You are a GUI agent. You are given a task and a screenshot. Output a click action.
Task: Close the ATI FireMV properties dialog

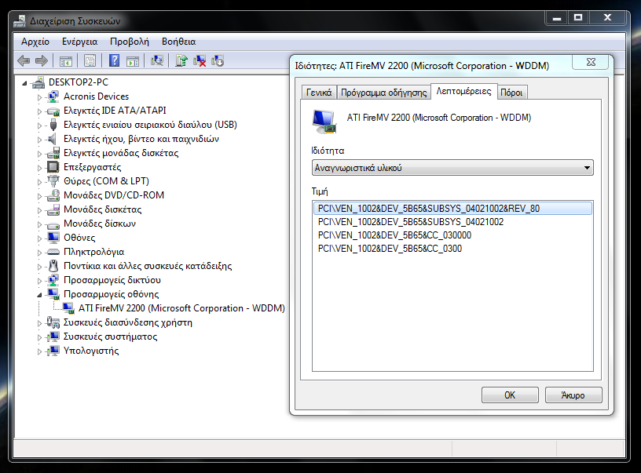point(591,63)
